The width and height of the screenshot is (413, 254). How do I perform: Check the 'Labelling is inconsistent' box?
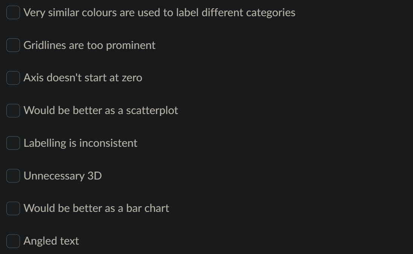coord(13,143)
